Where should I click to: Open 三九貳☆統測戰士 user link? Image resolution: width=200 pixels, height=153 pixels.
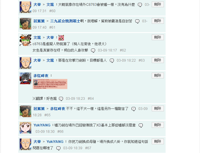(x=65, y=21)
